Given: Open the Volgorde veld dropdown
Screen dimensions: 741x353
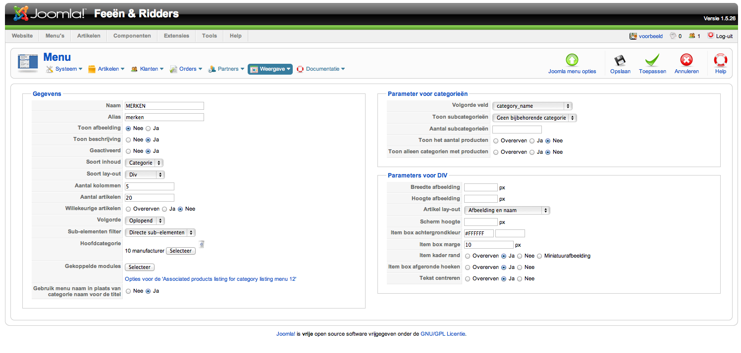Looking at the screenshot, I should point(532,106).
